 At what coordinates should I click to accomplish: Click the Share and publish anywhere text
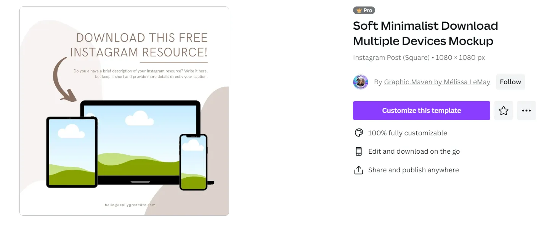(413, 170)
